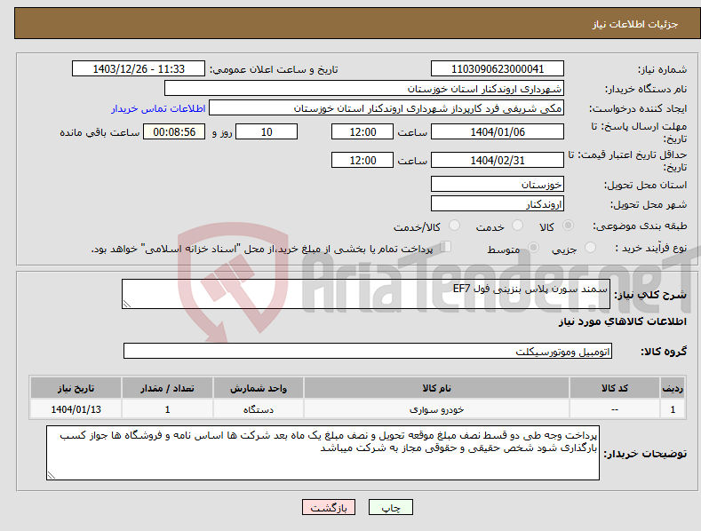701x531 pixels.
Task: Select the کالا/خدمت radio button
Action: click(454, 226)
